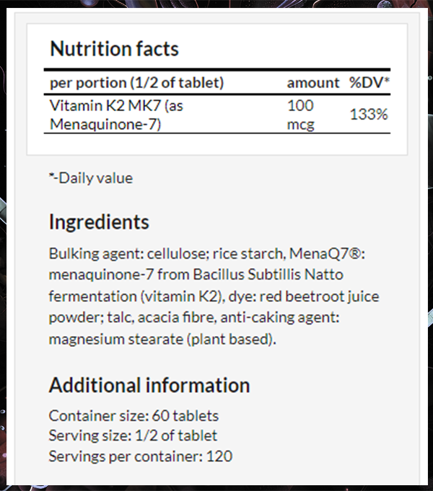The width and height of the screenshot is (433, 491).
Task: Click the 100 mcg amount value
Action: pos(300,115)
